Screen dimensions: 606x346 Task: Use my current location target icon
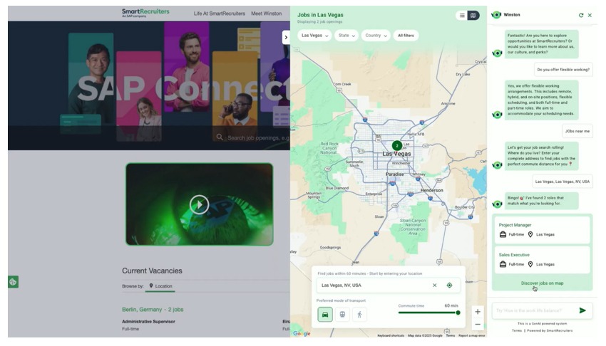pos(449,285)
